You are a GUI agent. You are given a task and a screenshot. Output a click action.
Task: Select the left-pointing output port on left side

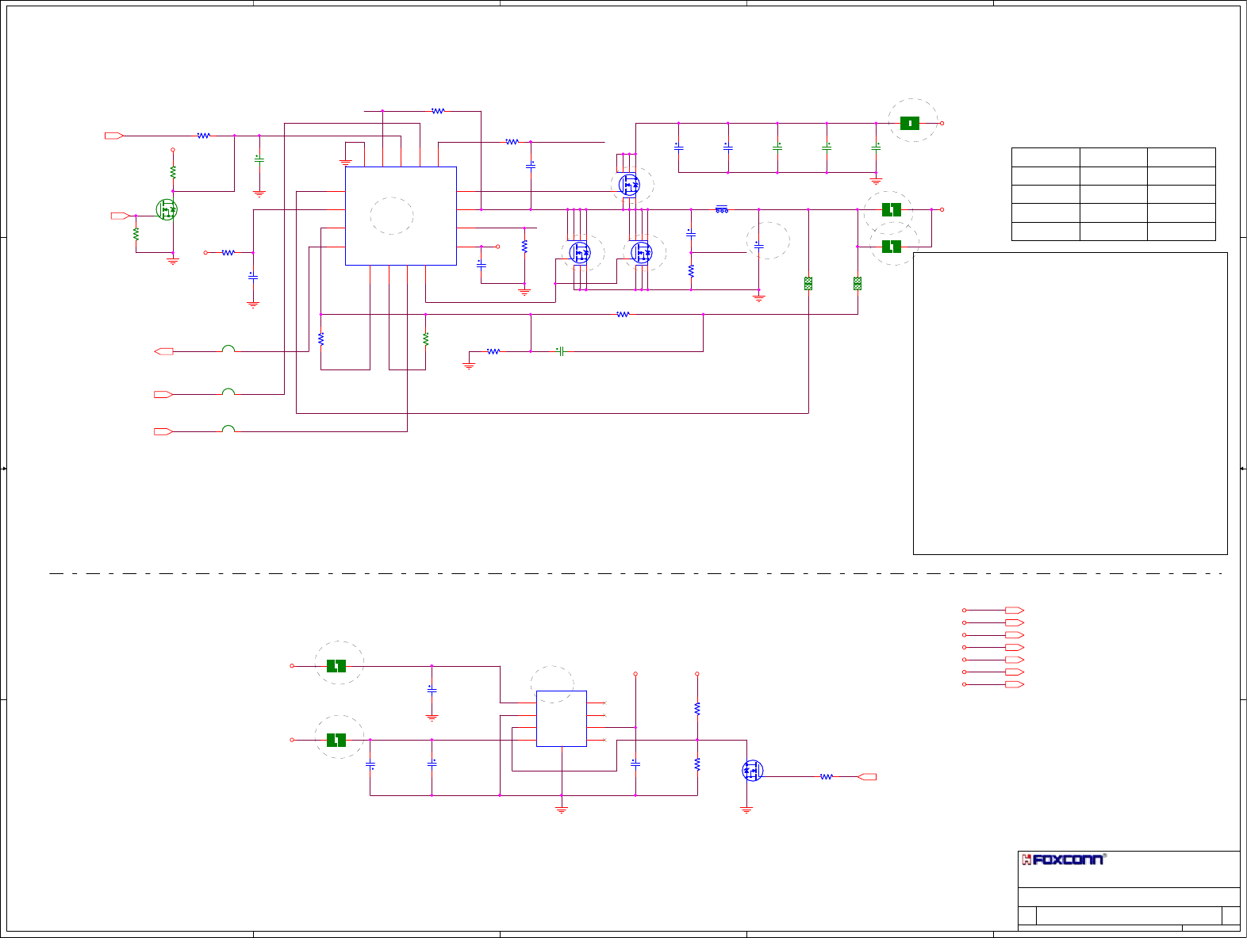pyautogui.click(x=163, y=351)
